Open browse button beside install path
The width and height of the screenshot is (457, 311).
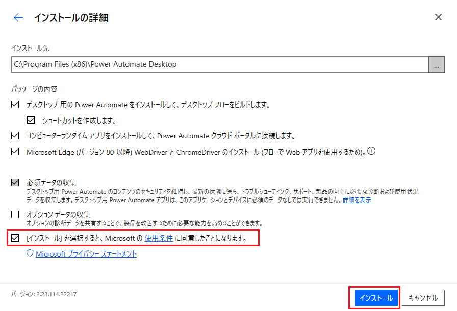point(436,65)
